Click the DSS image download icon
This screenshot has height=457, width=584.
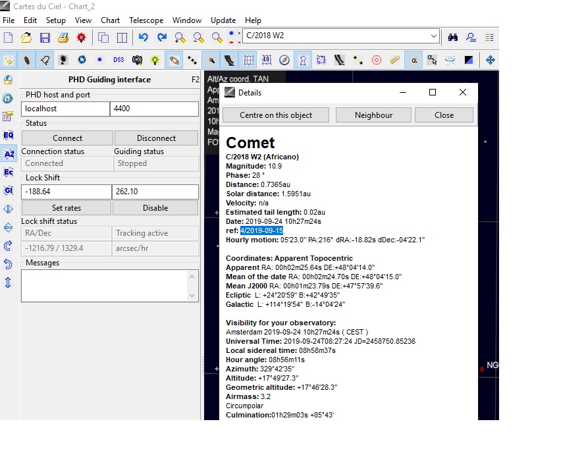point(119,59)
